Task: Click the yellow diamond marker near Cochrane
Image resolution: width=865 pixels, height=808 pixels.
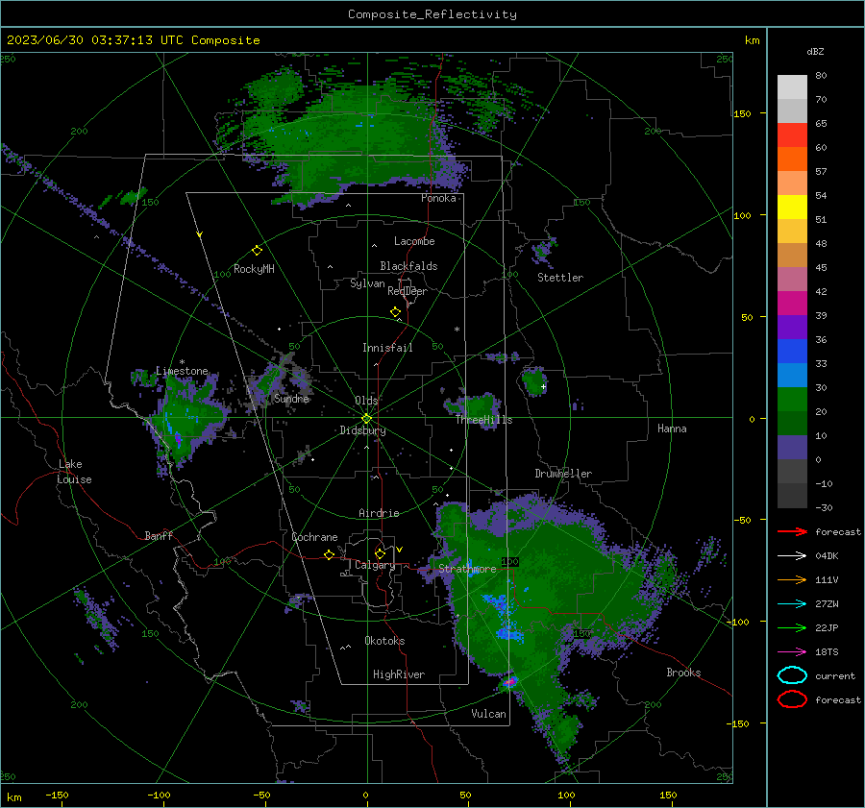Action: pyautogui.click(x=329, y=555)
